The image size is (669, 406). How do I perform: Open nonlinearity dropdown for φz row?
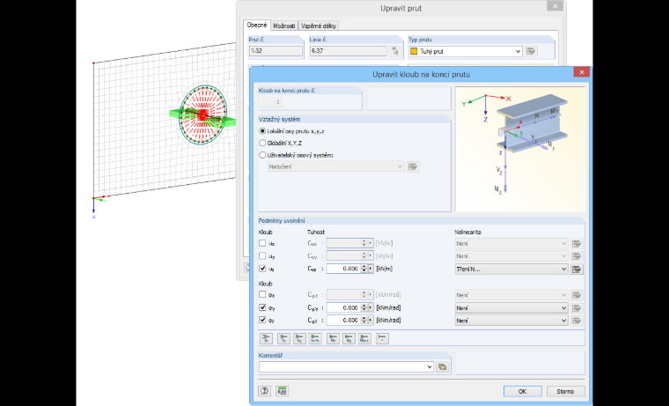click(511, 321)
